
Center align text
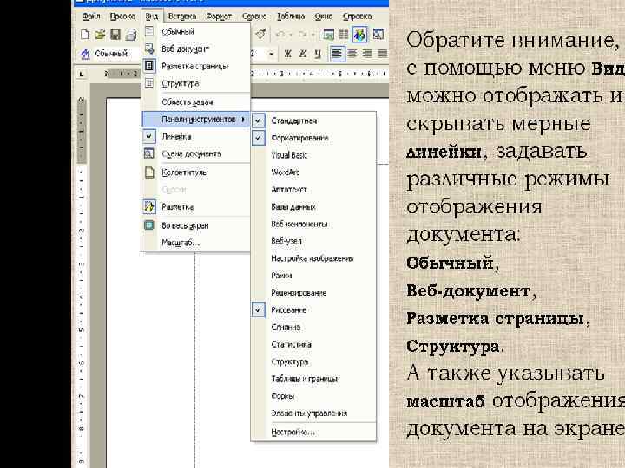352,54
